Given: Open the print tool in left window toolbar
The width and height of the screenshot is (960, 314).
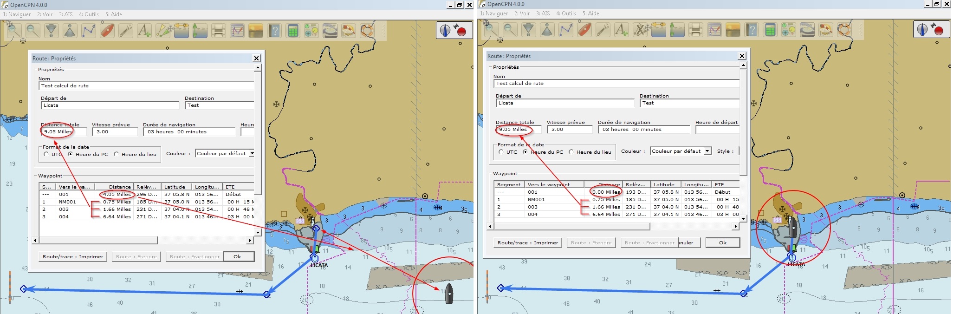Looking at the screenshot, I should tap(218, 31).
